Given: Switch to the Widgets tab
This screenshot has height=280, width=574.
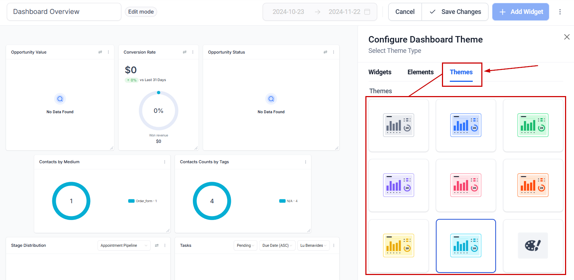Looking at the screenshot, I should click(x=380, y=72).
